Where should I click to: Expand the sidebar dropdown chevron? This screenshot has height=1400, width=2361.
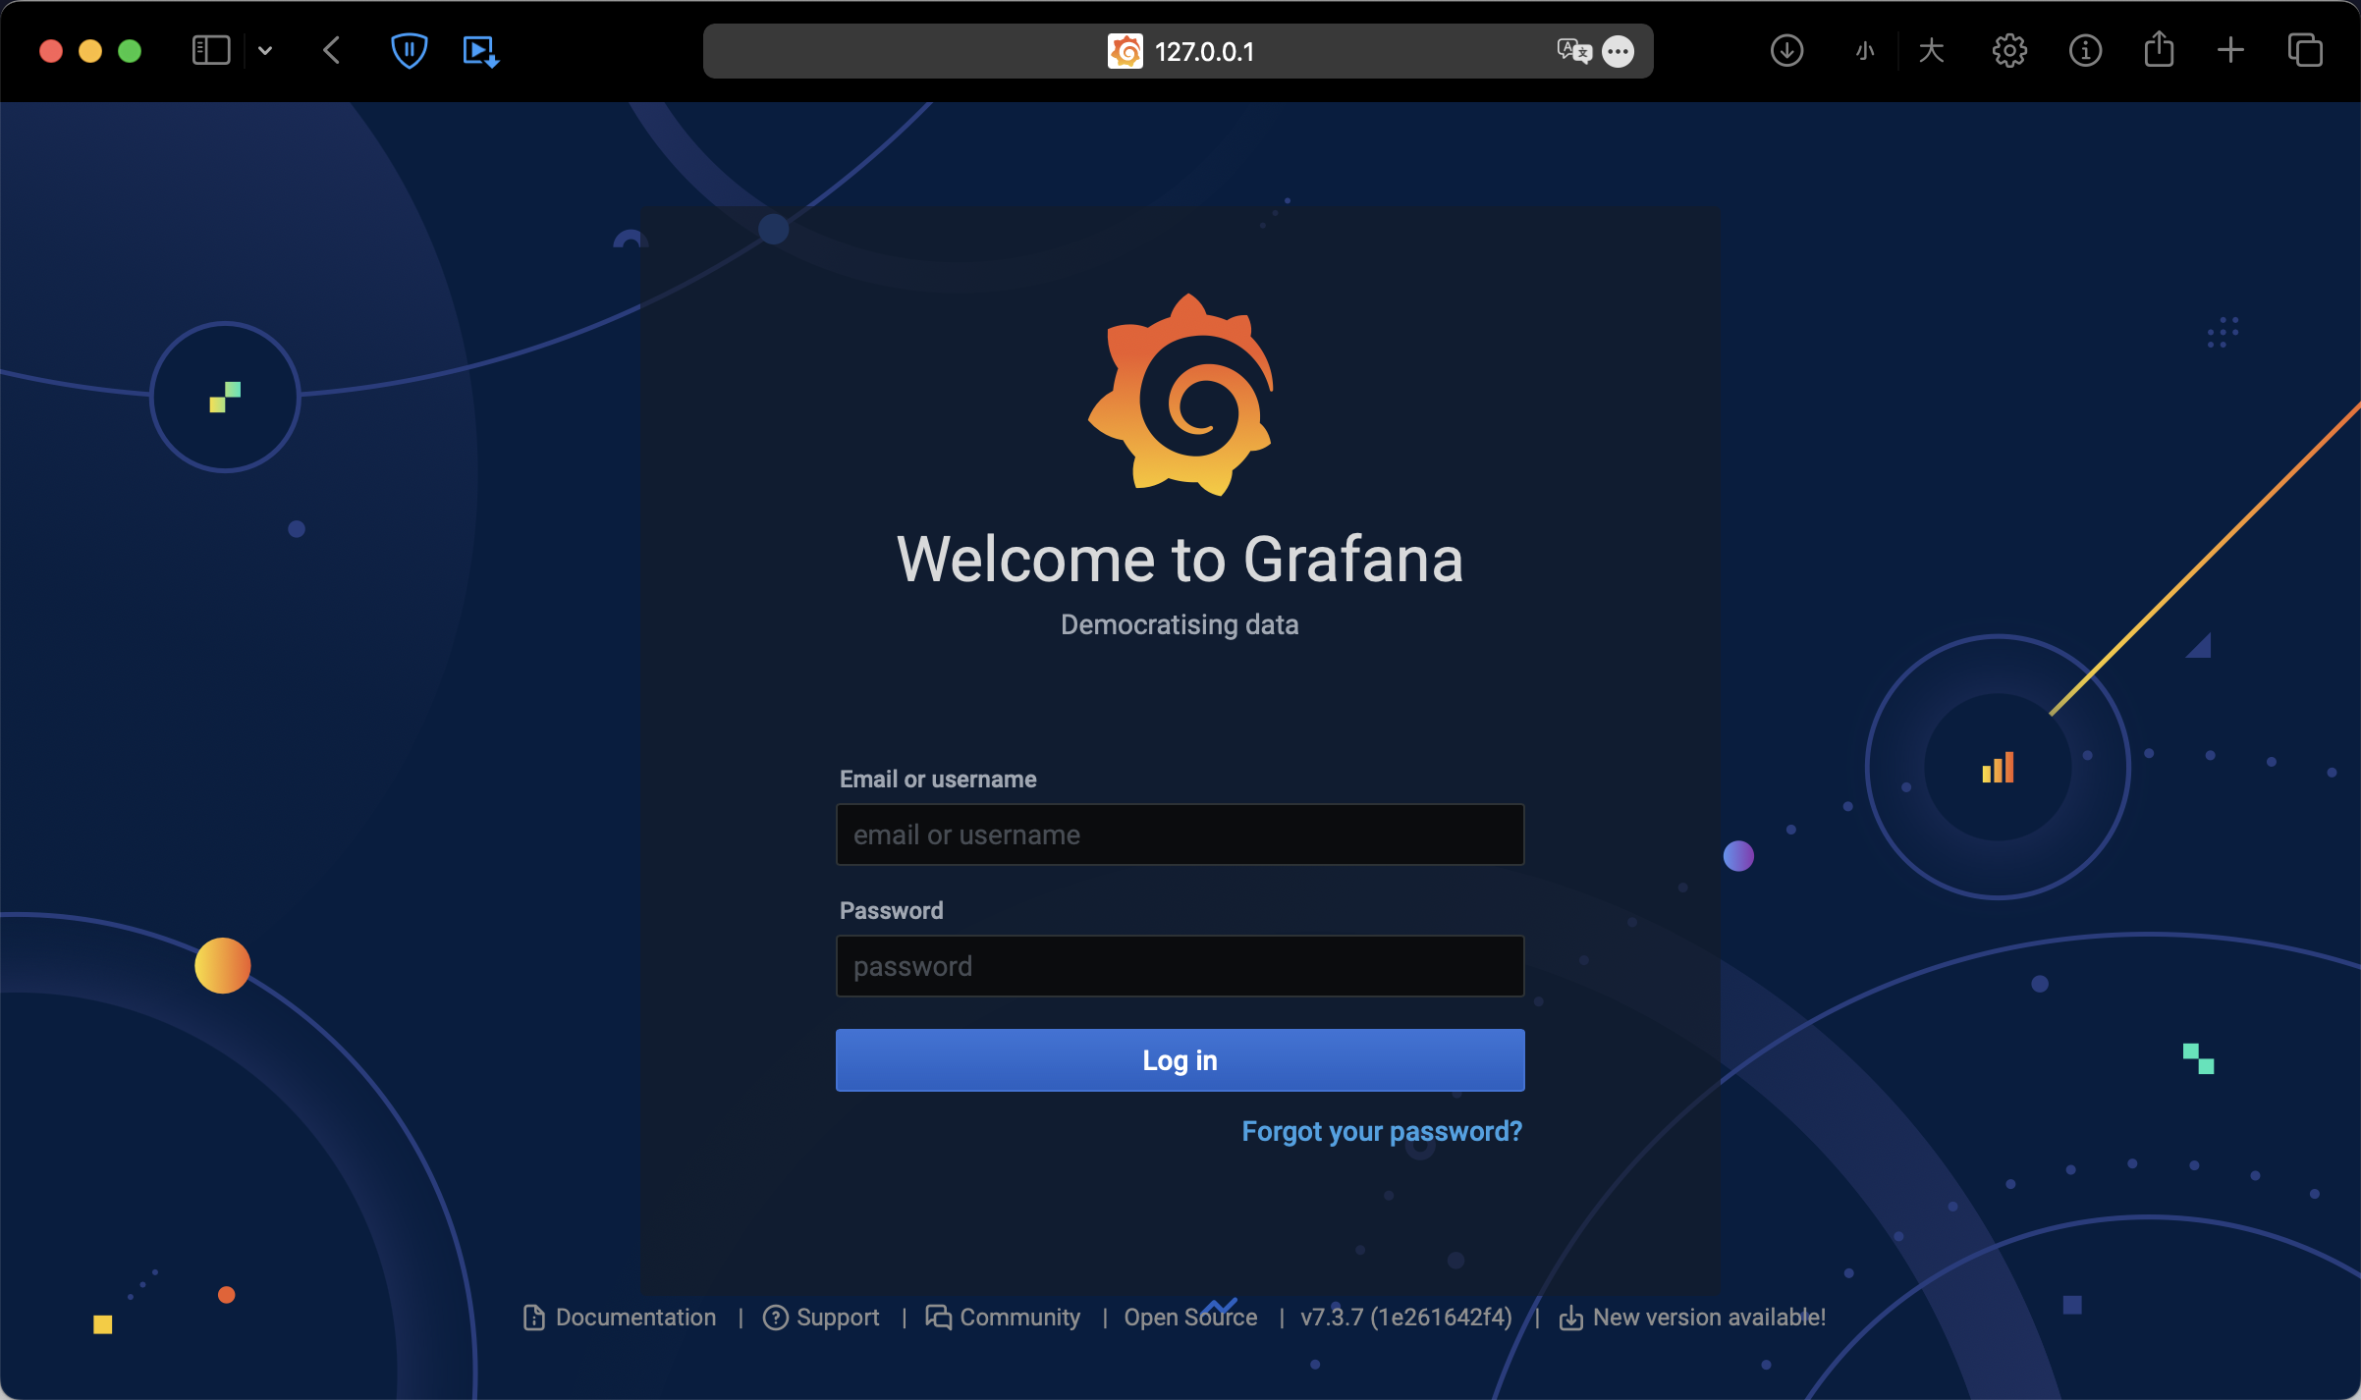[x=265, y=50]
